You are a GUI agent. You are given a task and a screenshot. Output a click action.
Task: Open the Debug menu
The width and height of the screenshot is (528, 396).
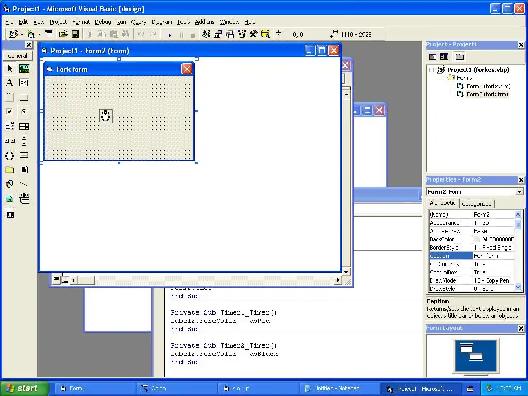(x=103, y=22)
